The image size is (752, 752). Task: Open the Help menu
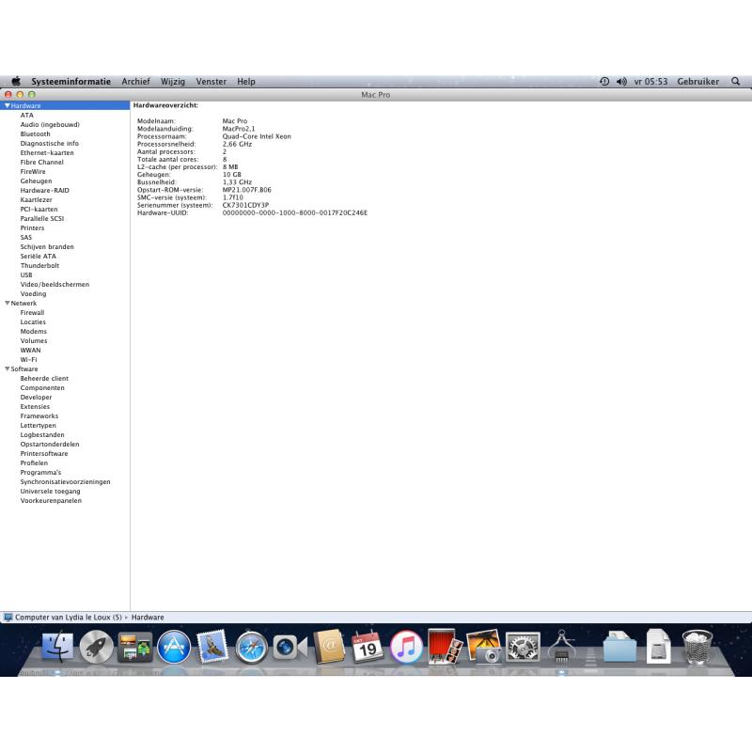(246, 82)
